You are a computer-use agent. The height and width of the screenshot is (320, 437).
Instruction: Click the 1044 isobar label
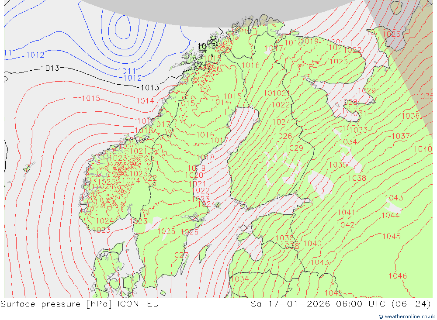[x=390, y=215]
